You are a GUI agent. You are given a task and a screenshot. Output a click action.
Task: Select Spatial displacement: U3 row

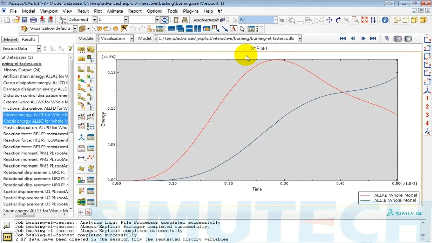pyautogui.click(x=35, y=204)
